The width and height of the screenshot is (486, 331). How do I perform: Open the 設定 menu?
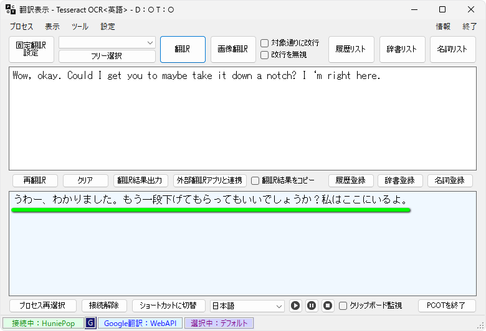tap(108, 27)
